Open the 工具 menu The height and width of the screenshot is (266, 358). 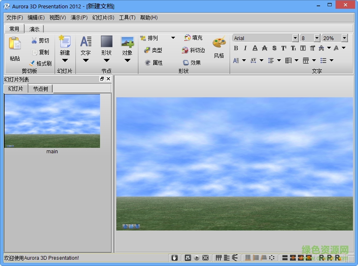click(127, 18)
